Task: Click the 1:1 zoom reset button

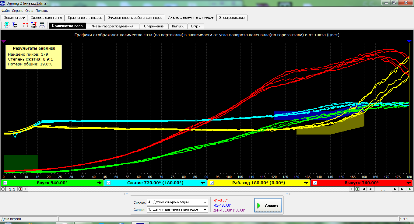Action: pos(12,189)
